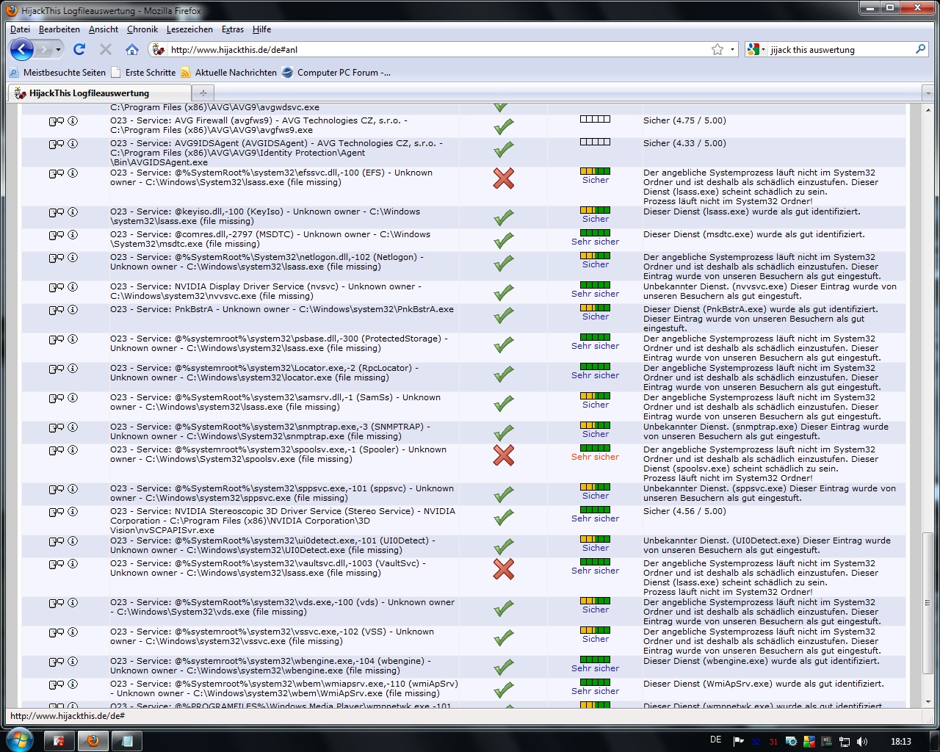Click the green checkmark for PnkBstrA service

[503, 316]
